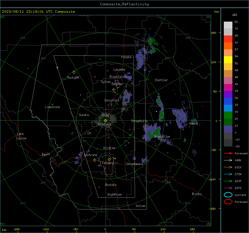
Task: Click the Limestone label
Action: (x=52, y=107)
